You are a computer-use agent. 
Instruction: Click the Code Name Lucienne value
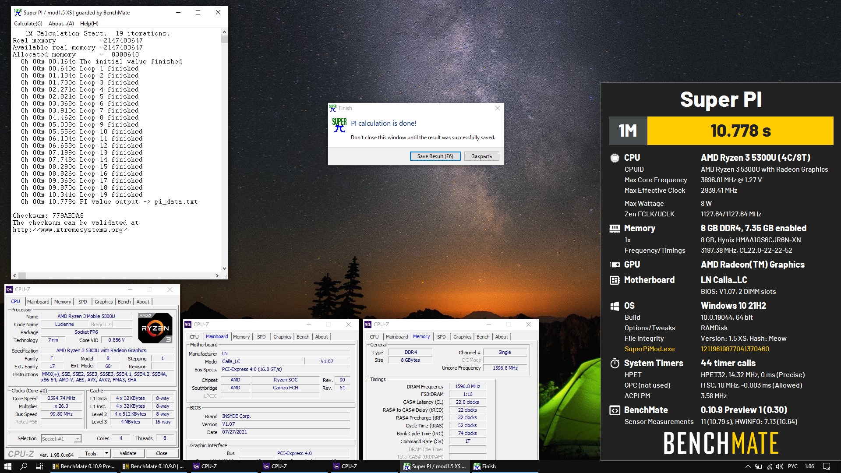click(x=64, y=325)
